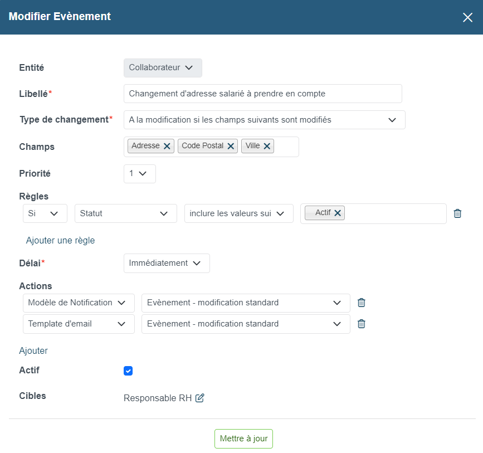Click the Ajouter une règle link
Viewport: 483px width, 453px height.
pos(60,240)
